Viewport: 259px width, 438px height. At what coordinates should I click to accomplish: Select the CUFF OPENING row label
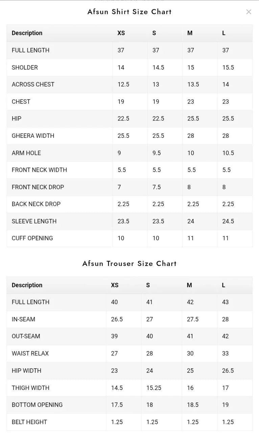coord(32,238)
